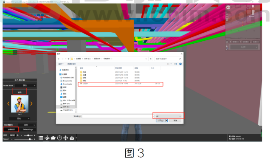Image resolution: width=270 pixels, height=163 pixels.
Task: Refresh the file dialog folder view
Action: [151, 59]
